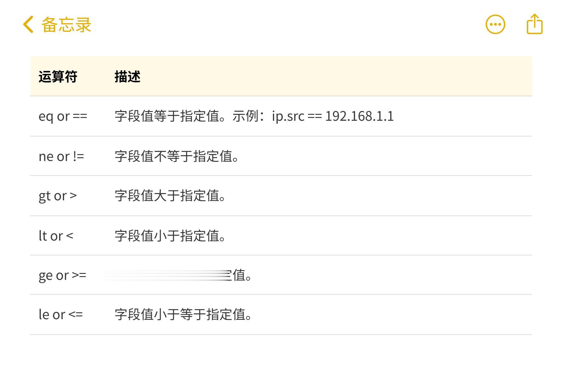The width and height of the screenshot is (562, 380).
Task: Select the 运算符 header cell
Action: point(58,77)
